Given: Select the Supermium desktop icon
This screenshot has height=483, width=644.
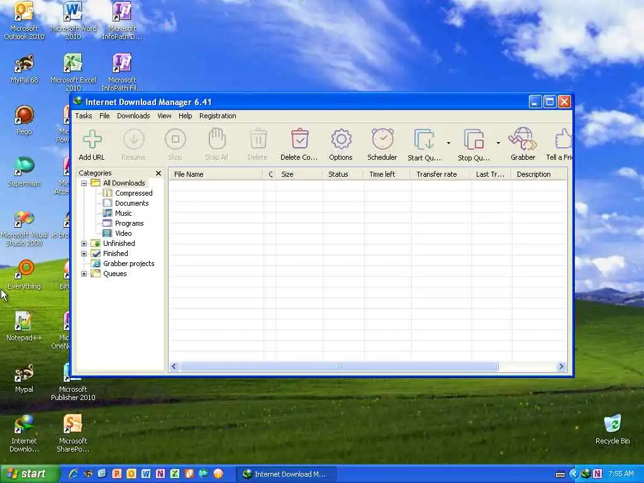Looking at the screenshot, I should [x=24, y=172].
